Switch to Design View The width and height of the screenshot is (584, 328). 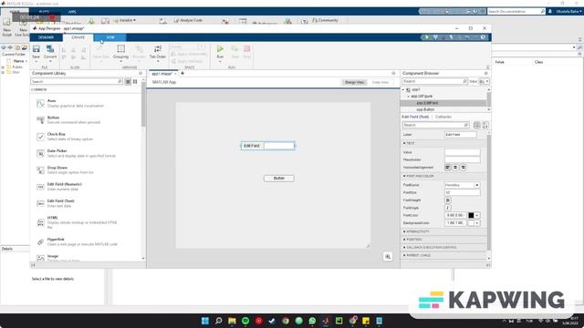(x=354, y=82)
